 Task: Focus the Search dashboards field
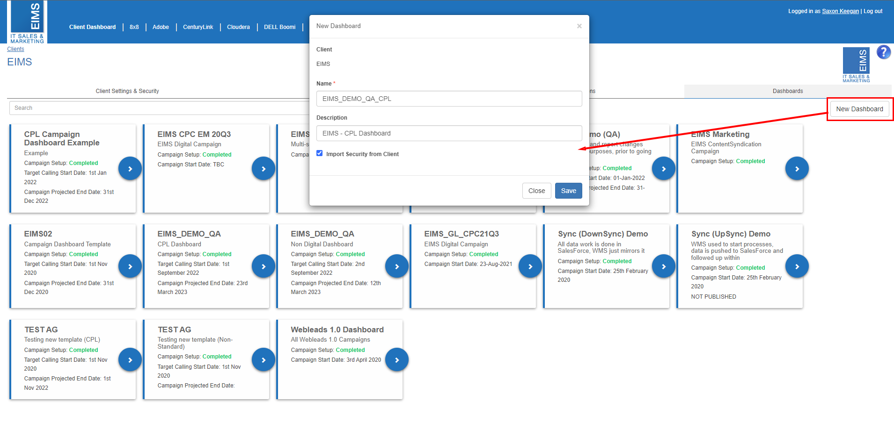coord(159,108)
